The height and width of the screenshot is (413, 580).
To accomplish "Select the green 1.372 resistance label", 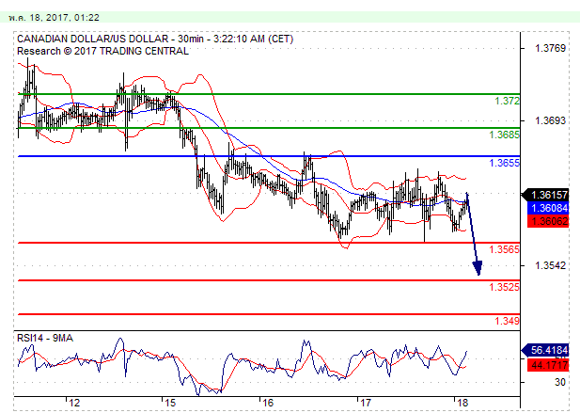I will tap(507, 101).
